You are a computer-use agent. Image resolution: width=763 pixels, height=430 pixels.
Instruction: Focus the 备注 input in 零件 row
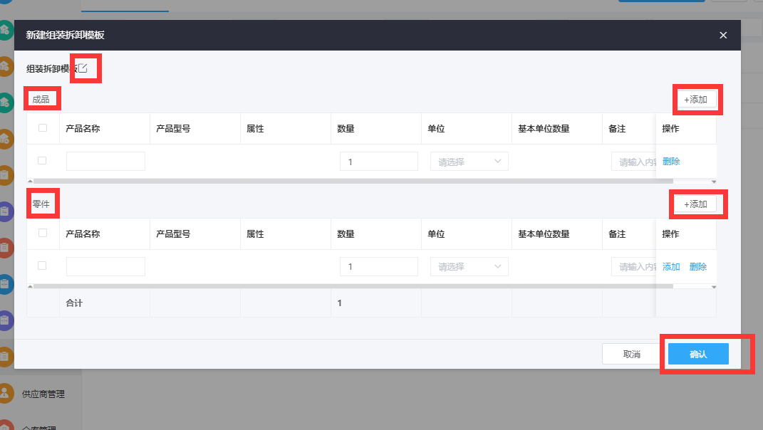pos(633,266)
